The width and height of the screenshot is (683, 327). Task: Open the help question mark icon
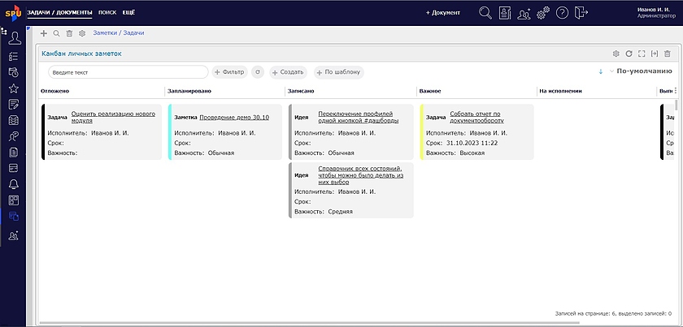(562, 12)
